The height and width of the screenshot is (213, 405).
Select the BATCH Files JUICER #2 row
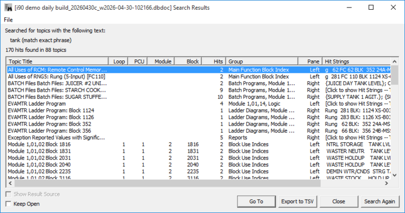click(x=199, y=83)
